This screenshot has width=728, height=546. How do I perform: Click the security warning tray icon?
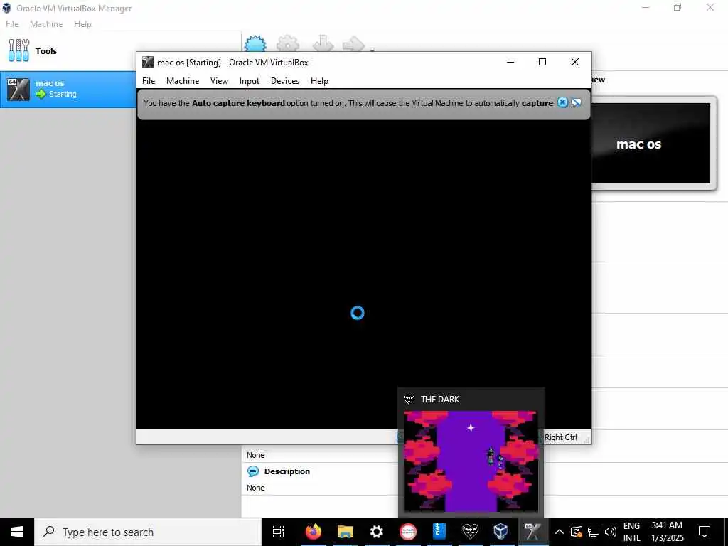pos(576,532)
